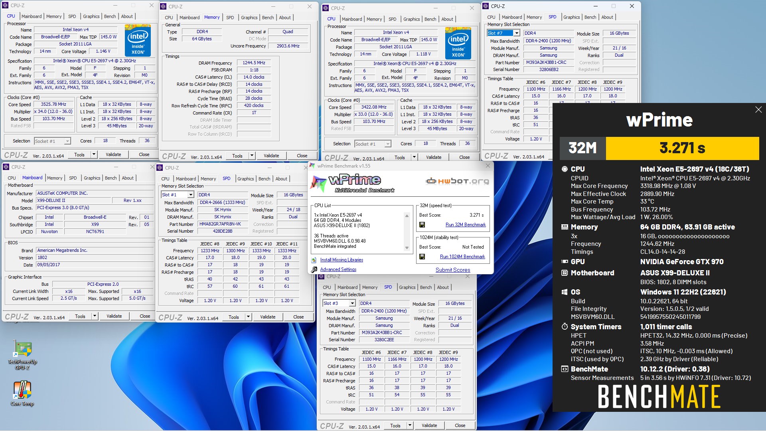Click the wrench icon next to Advanced Settings
This screenshot has height=431, width=766.
(314, 269)
